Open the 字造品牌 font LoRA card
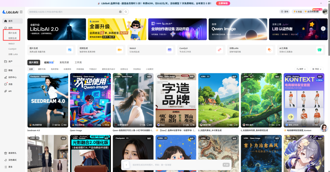 point(176,100)
